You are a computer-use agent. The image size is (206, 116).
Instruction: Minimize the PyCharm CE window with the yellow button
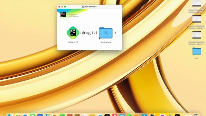(62, 7)
